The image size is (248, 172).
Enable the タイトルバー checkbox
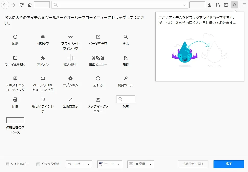pyautogui.click(x=7, y=164)
